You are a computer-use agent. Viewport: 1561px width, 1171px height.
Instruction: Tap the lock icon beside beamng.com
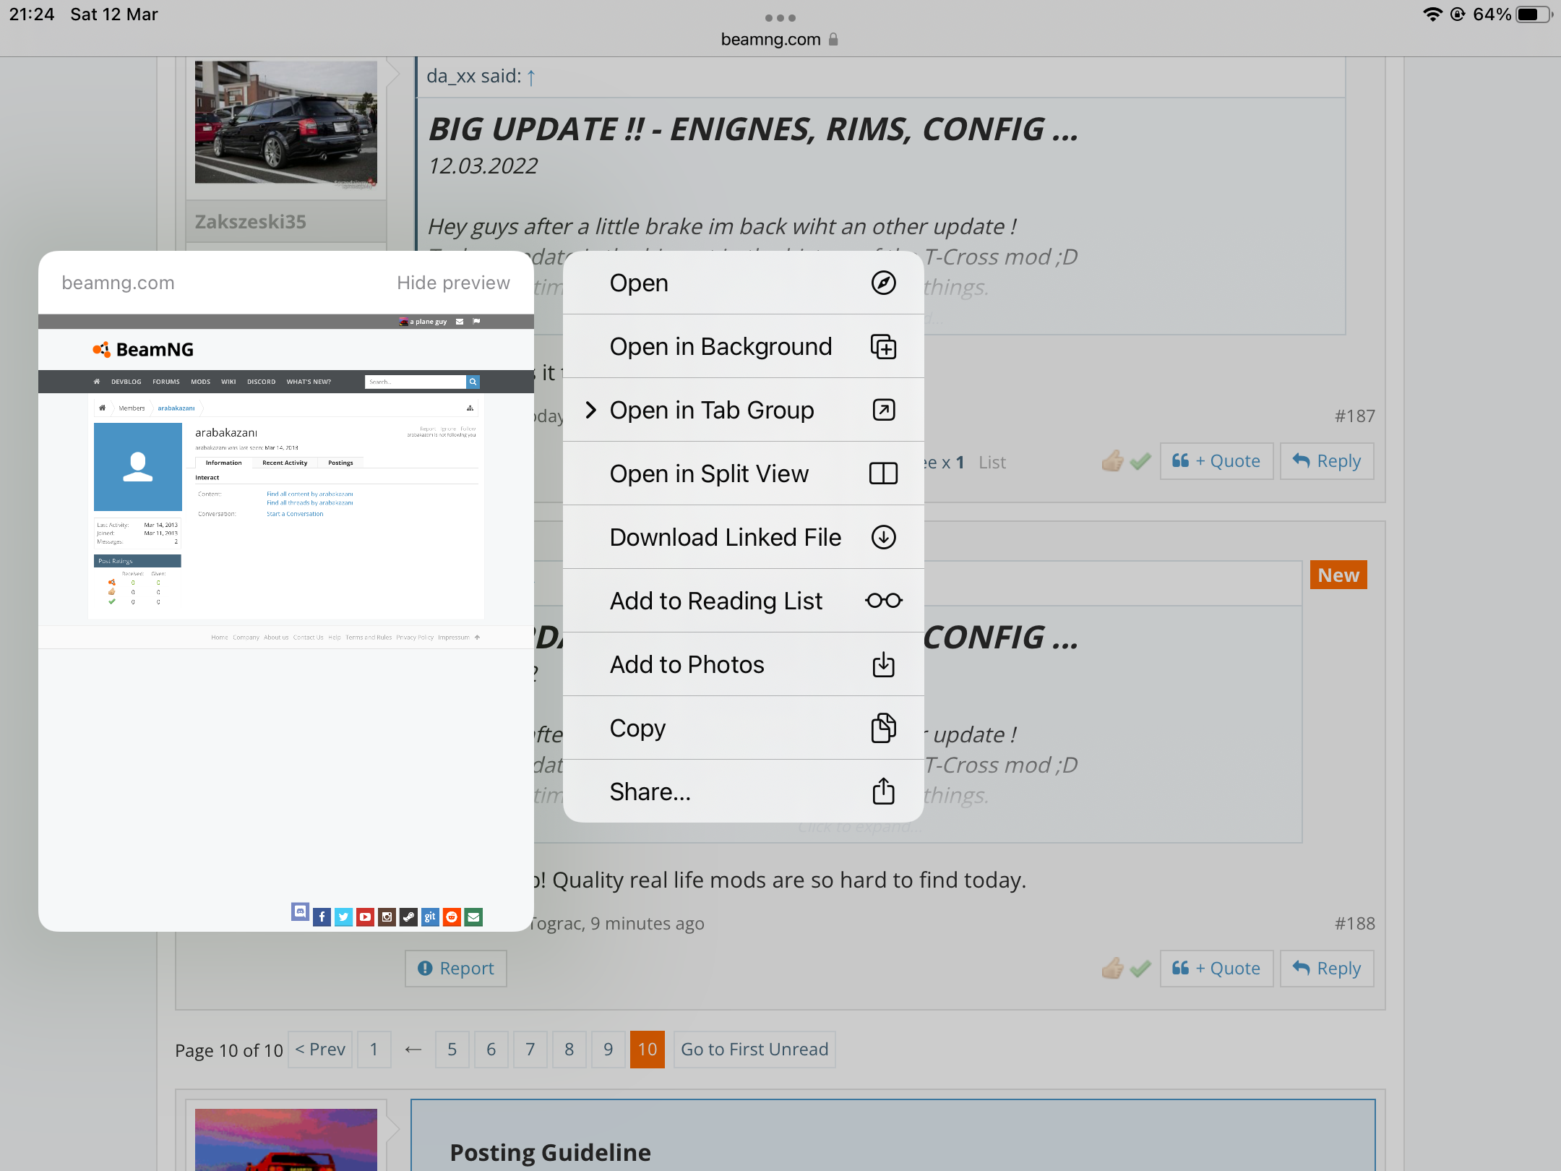(833, 39)
